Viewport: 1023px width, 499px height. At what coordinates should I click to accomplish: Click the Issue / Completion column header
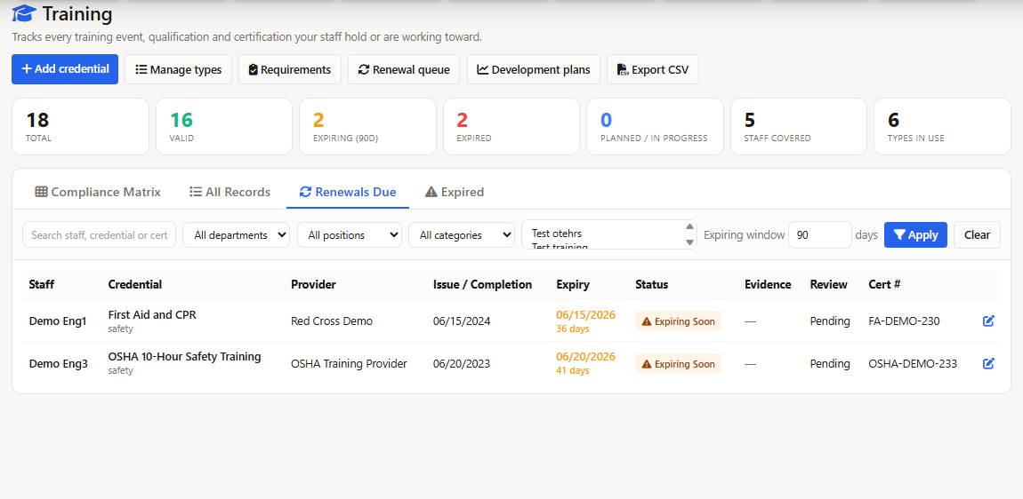482,284
